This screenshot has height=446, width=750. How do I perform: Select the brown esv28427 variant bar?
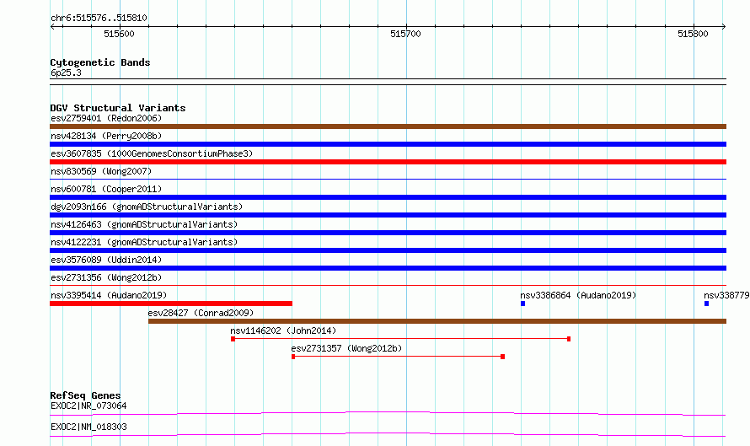pyautogui.click(x=437, y=321)
